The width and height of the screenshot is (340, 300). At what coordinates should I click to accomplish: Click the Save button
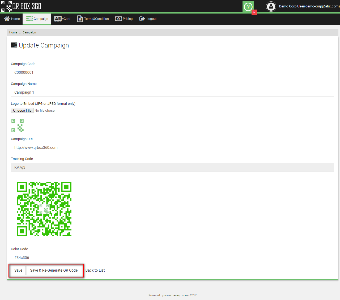coord(18,270)
